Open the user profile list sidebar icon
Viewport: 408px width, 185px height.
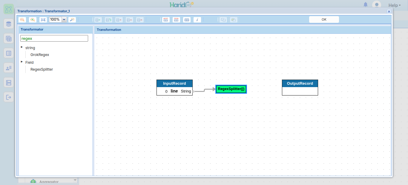(9, 68)
